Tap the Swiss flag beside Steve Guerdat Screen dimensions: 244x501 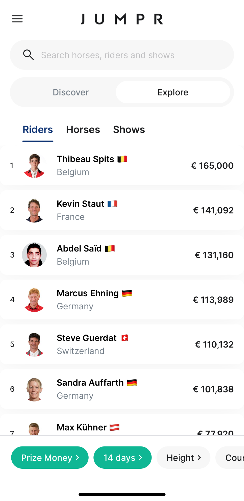click(x=125, y=338)
